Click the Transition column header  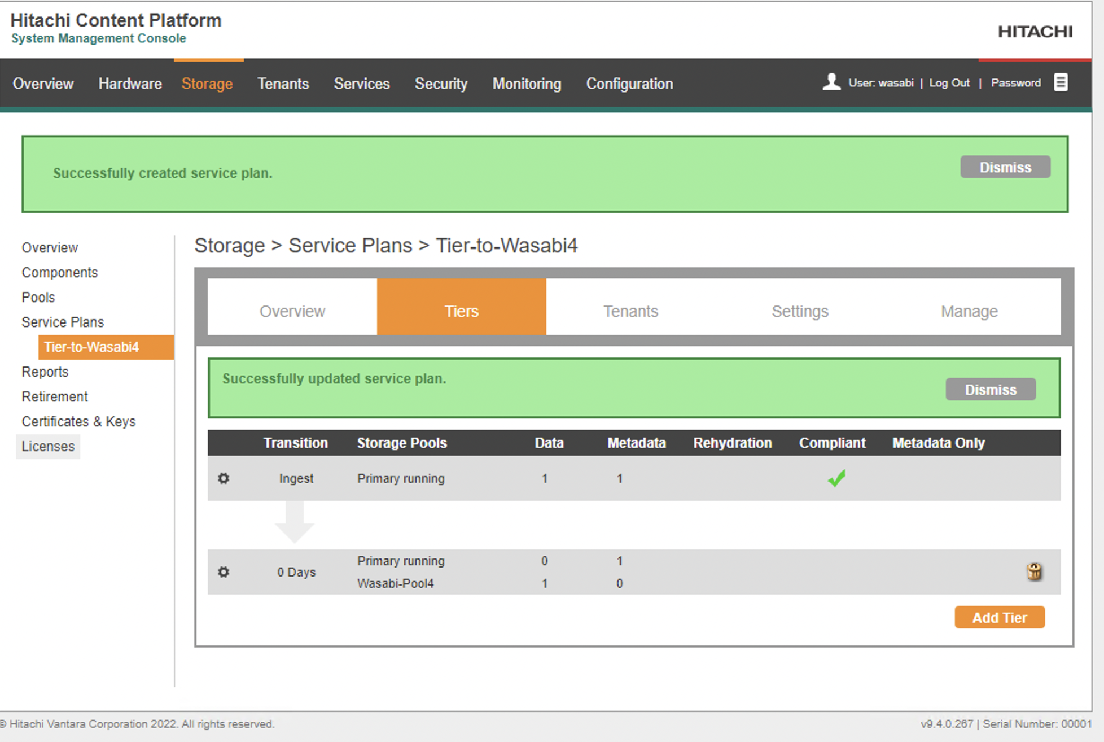296,443
